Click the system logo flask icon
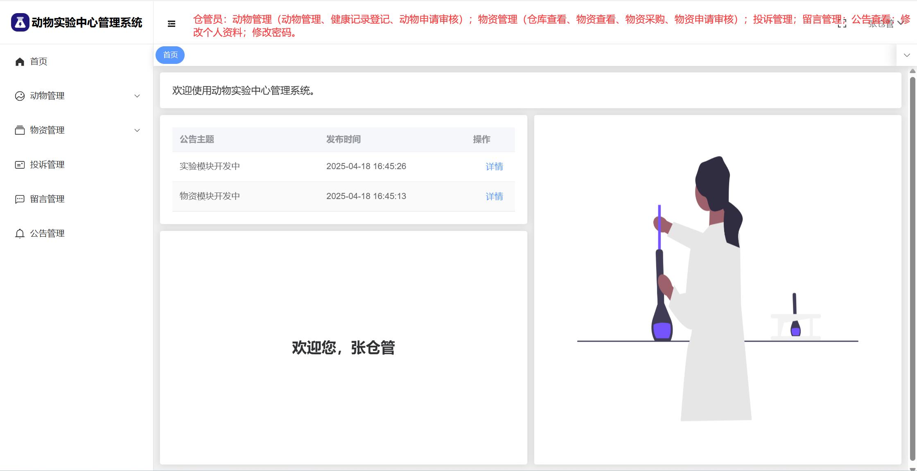This screenshot has height=471, width=917. [x=20, y=22]
